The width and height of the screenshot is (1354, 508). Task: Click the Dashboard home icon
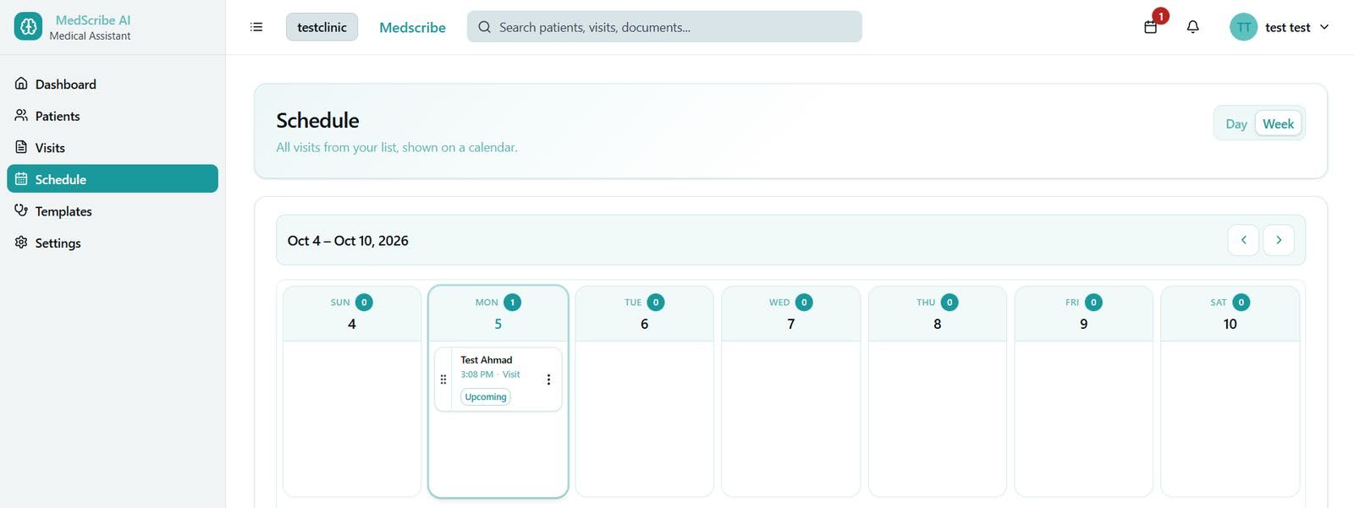pyautogui.click(x=21, y=84)
